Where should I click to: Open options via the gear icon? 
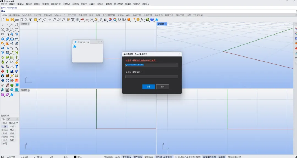[x=138, y=19]
